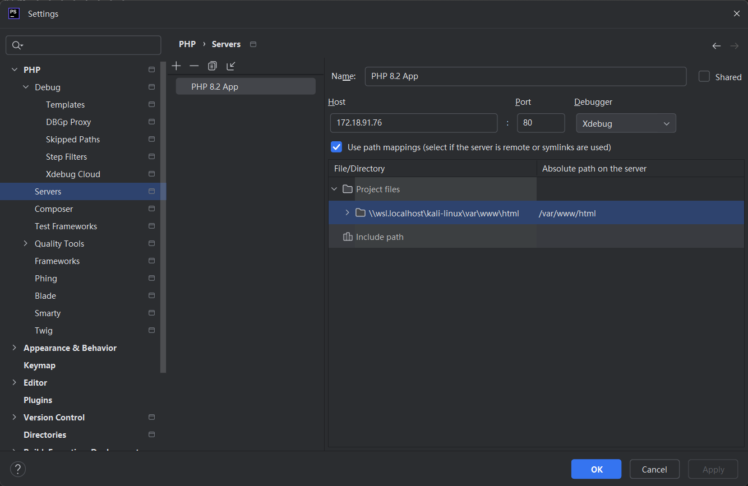This screenshot has width=748, height=486.
Task: Click the Name input field
Action: click(x=525, y=76)
